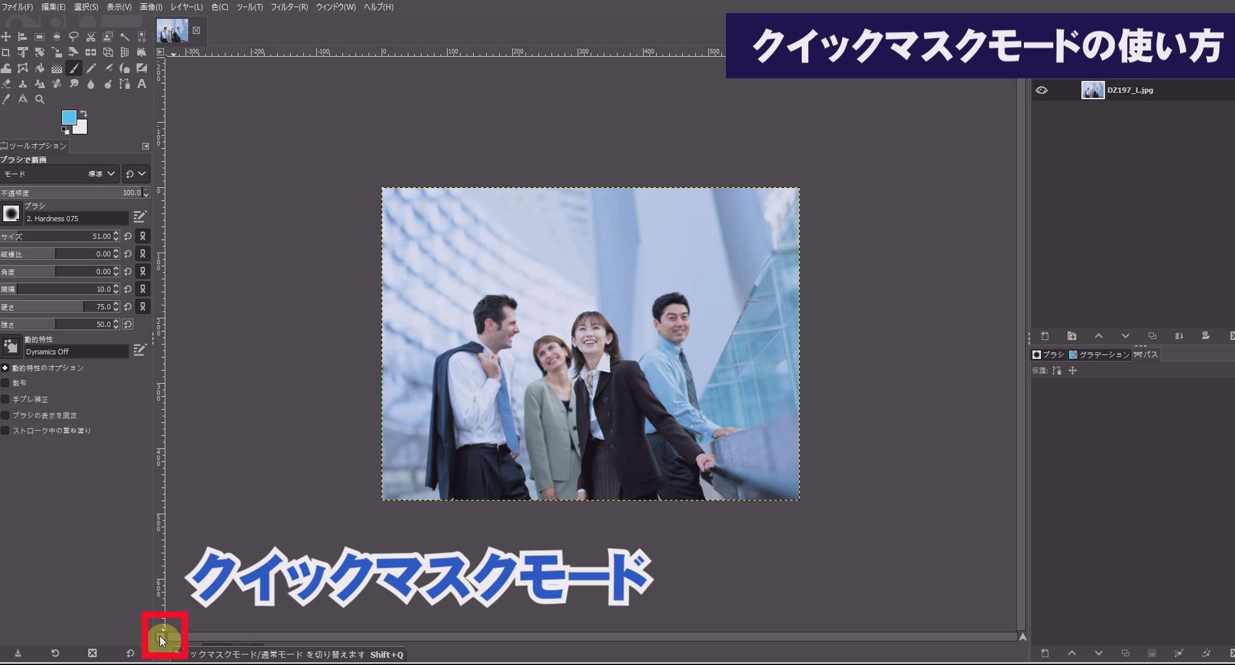Hide the DZ197_L.jpg layer visibility
Screen dimensions: 1235x665
point(1042,90)
